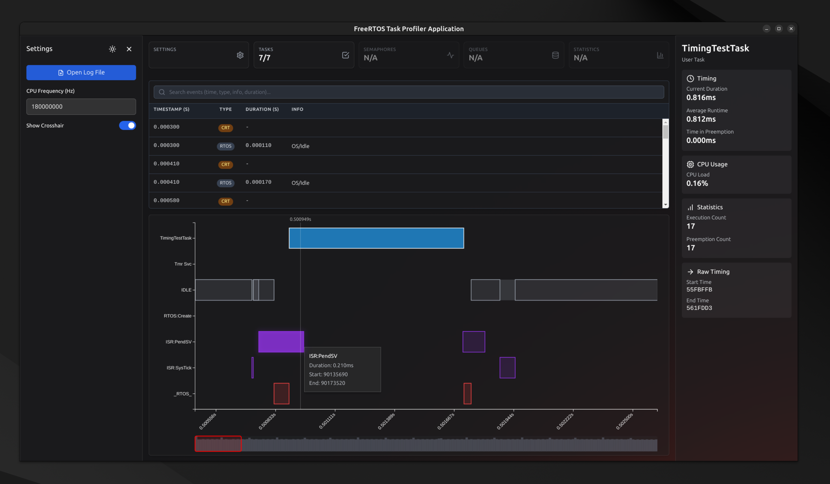830x484 pixels.
Task: Click the Open Log File button
Action: click(x=81, y=72)
